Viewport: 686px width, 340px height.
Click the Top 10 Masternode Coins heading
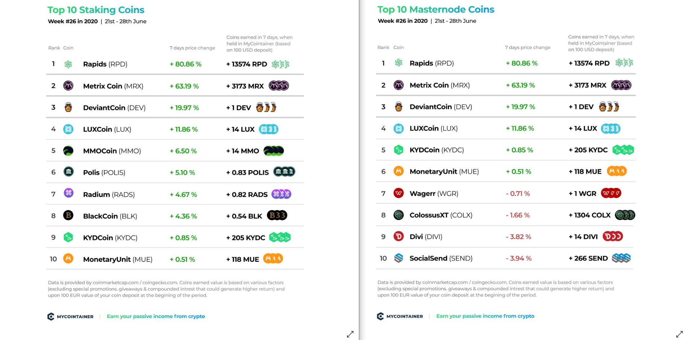tap(436, 9)
